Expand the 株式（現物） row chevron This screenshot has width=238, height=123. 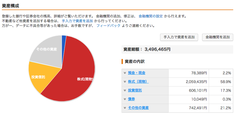(125, 82)
